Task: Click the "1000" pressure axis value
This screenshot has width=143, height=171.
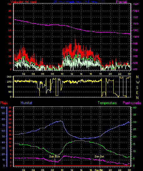Action: click(136, 37)
